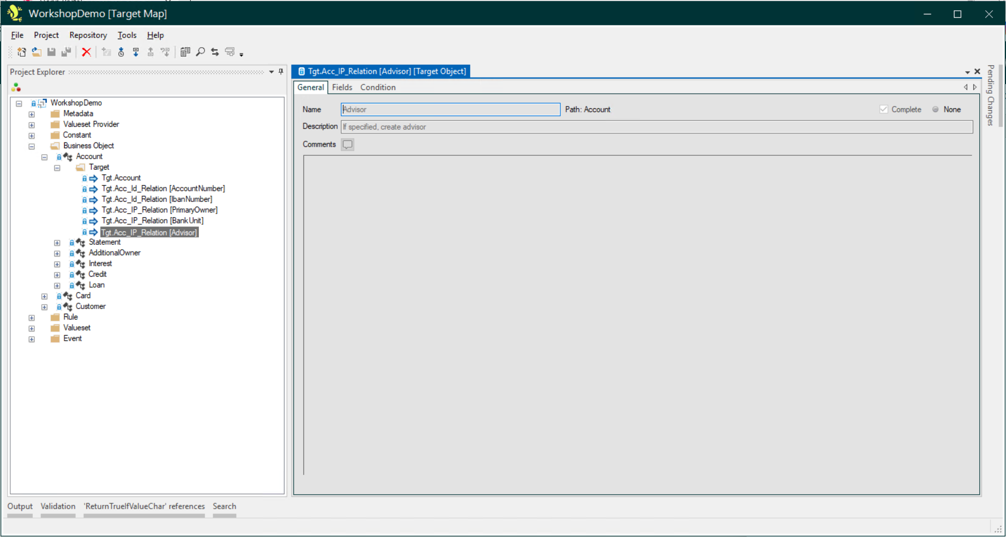Image resolution: width=1006 pixels, height=537 pixels.
Task: Select the None radio button
Action: tap(936, 109)
